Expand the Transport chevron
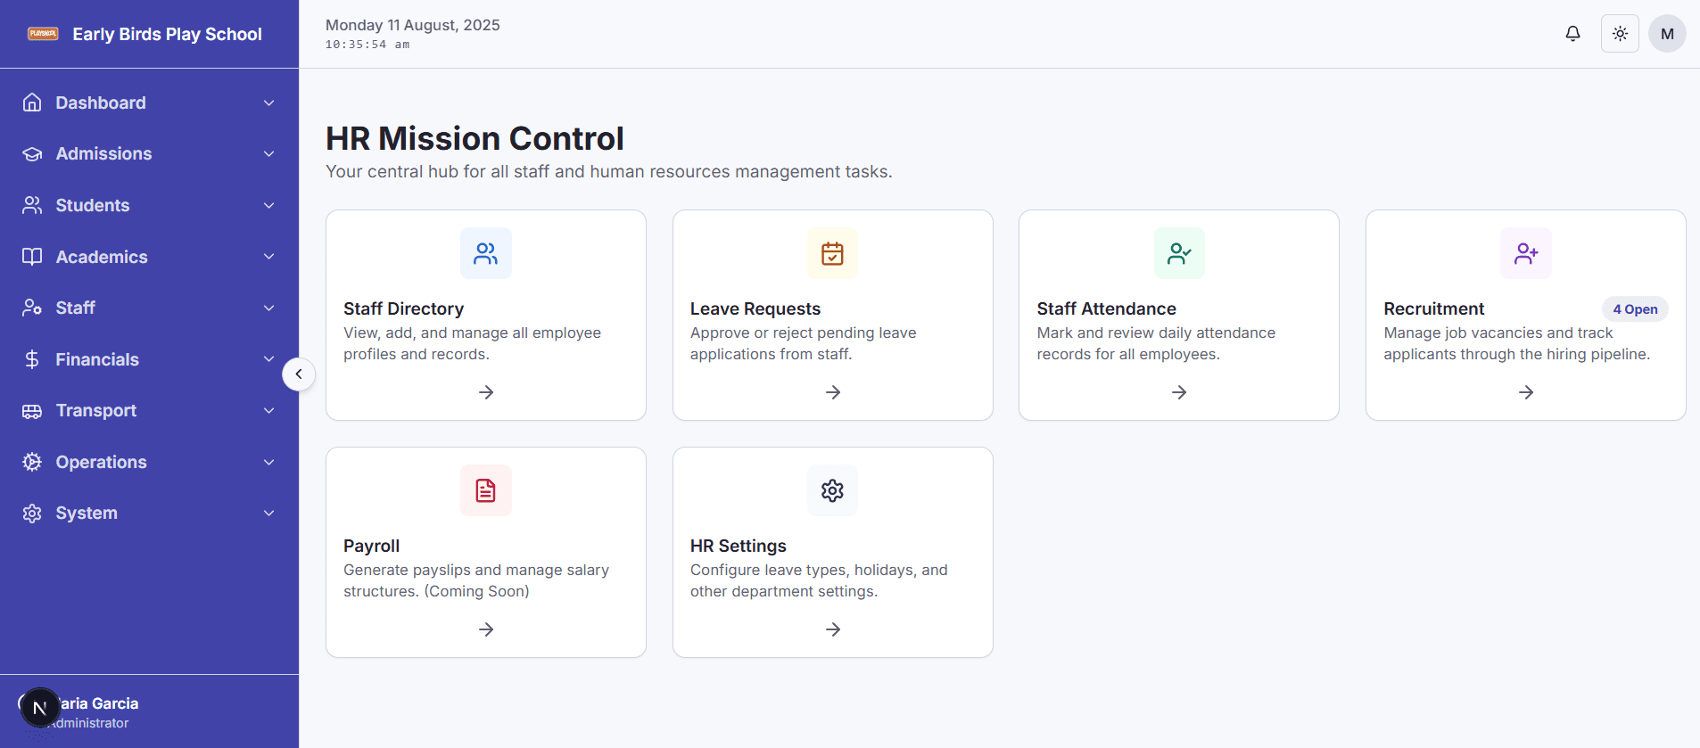Viewport: 1700px width, 748px height. point(268,411)
